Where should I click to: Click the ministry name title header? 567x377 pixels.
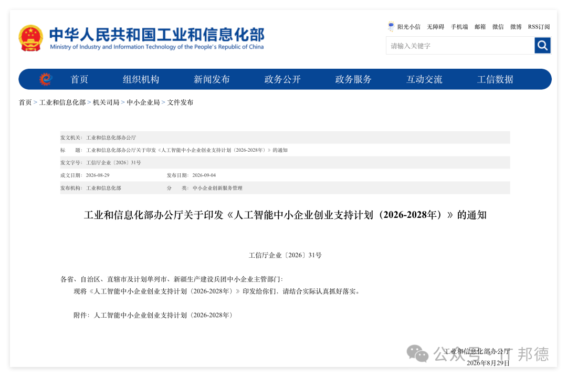tap(156, 38)
